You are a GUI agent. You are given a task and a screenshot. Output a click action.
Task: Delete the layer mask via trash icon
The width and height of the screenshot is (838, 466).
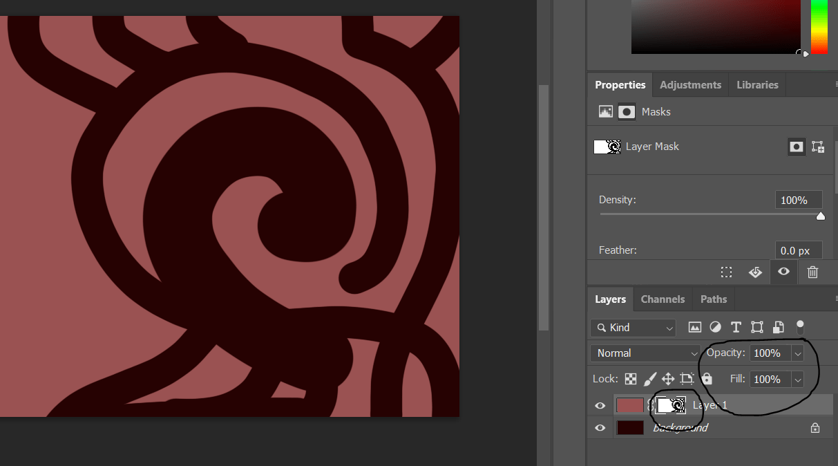[813, 272]
